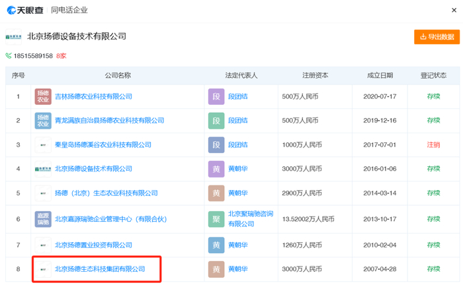Viewport: 463px width, 285px height.
Task: Click founding date 2007-04-28
Action: coord(380,269)
